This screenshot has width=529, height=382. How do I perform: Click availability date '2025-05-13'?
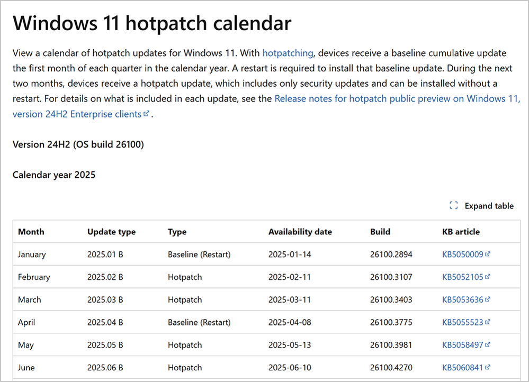(x=290, y=345)
